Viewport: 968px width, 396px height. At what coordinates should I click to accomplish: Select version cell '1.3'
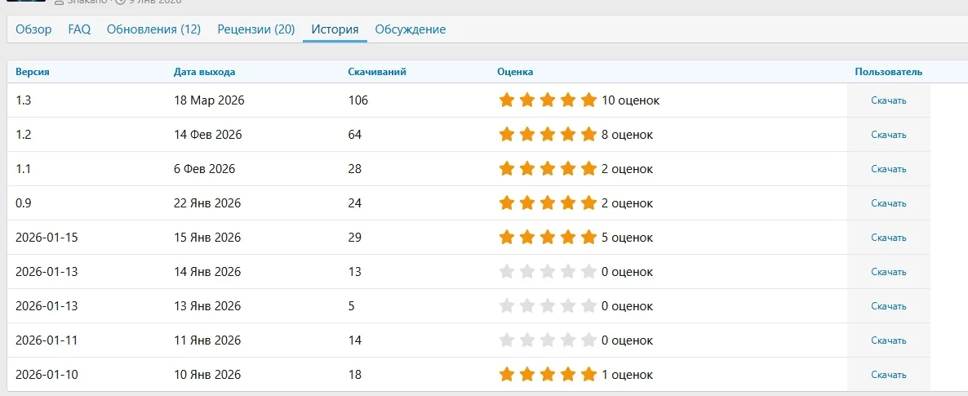(23, 100)
